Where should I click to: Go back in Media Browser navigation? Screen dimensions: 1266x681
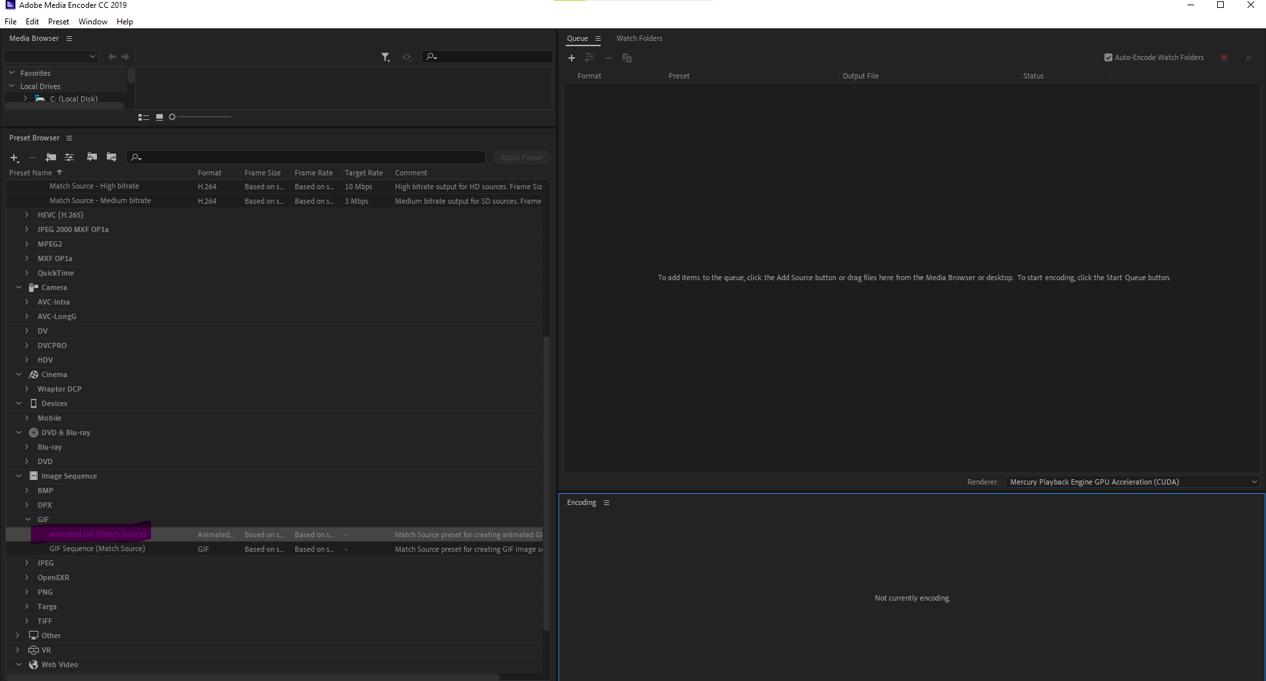point(112,57)
